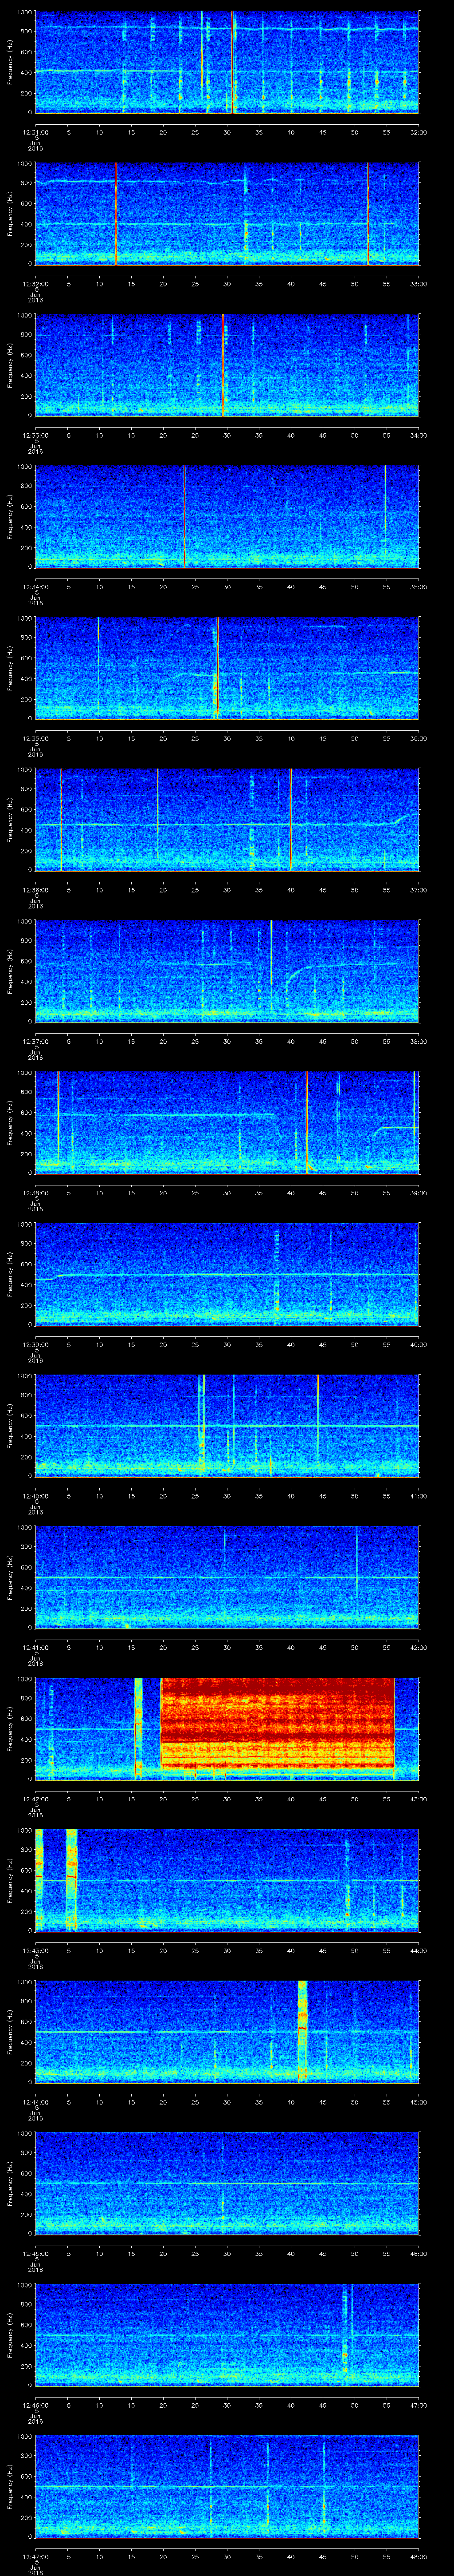This screenshot has width=454, height=2576.
Task: Click the red vertical spike near 23 seconds at 12:34
Action: pyautogui.click(x=184, y=516)
